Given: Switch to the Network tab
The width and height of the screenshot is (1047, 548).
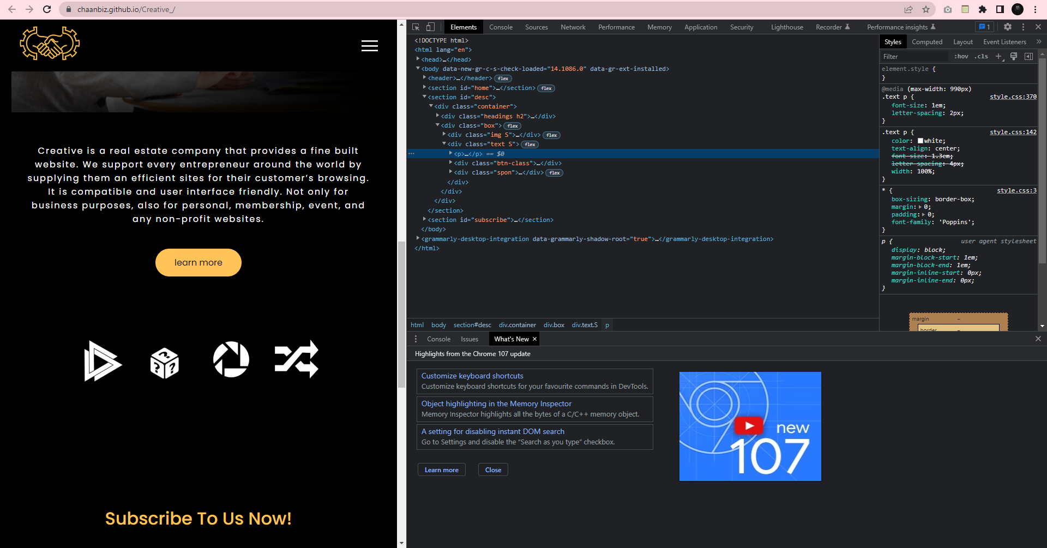Looking at the screenshot, I should 573,27.
